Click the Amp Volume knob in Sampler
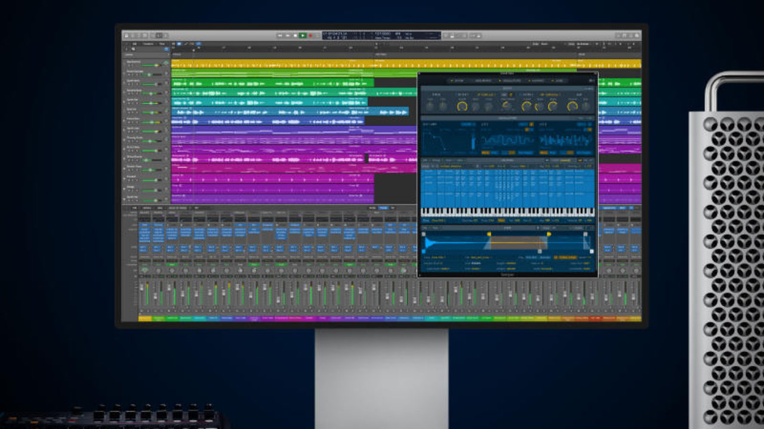Image resolution: width=764 pixels, height=429 pixels. (572, 106)
